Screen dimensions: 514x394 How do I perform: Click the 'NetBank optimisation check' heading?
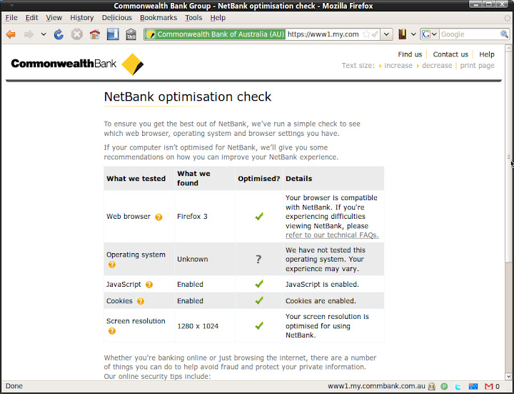coord(188,97)
